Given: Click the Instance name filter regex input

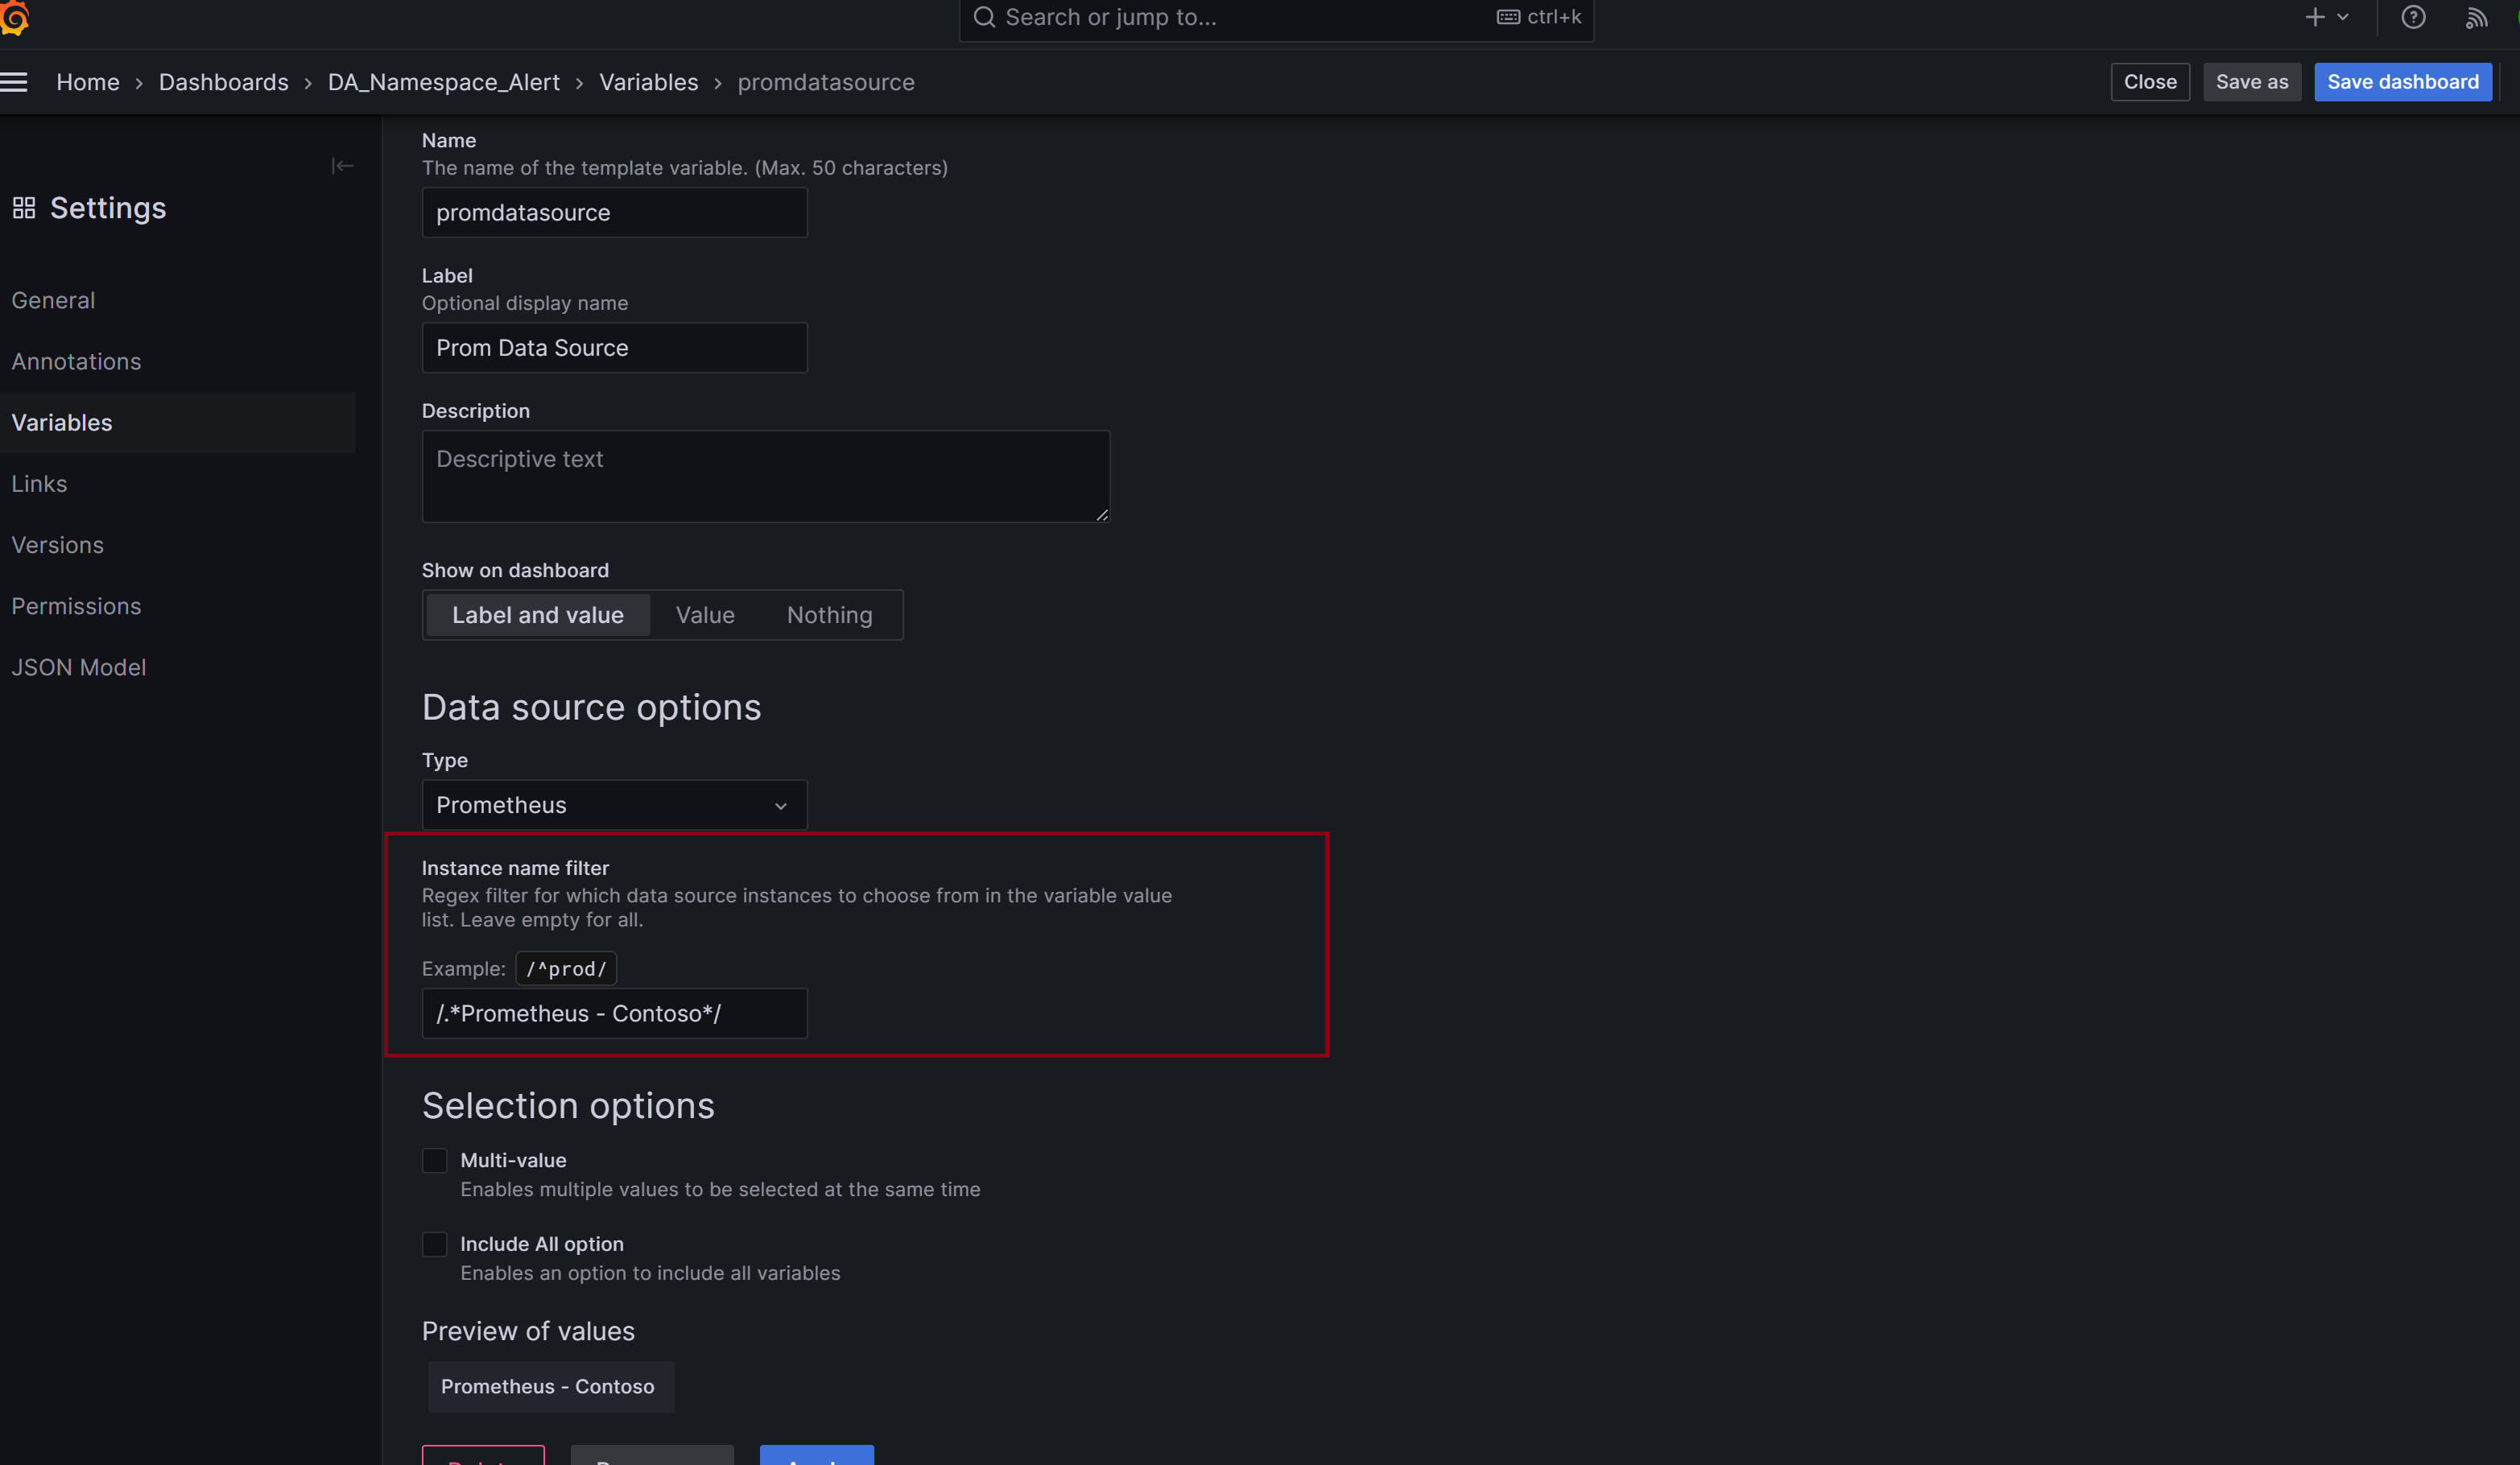Looking at the screenshot, I should pos(613,1013).
